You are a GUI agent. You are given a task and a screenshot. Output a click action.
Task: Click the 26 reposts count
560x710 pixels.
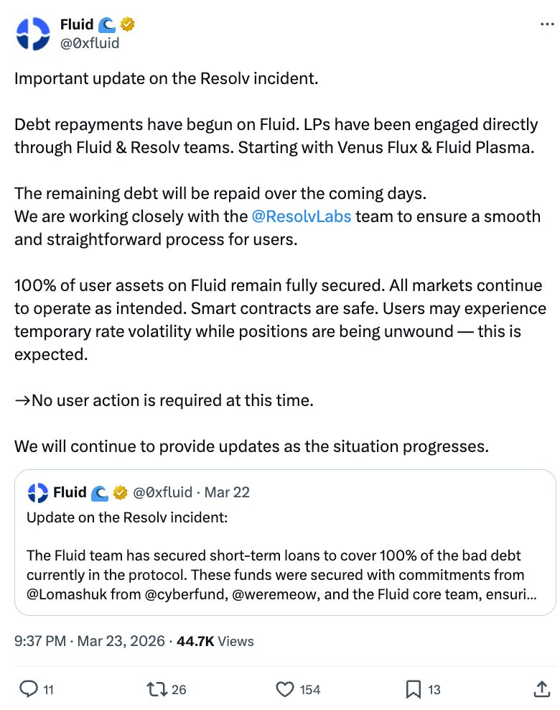[179, 689]
